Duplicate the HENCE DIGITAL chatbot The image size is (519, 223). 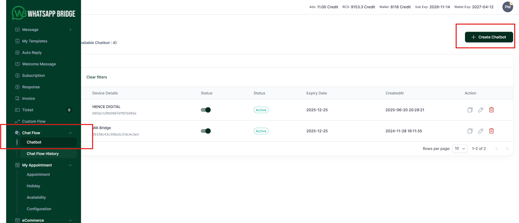point(470,110)
